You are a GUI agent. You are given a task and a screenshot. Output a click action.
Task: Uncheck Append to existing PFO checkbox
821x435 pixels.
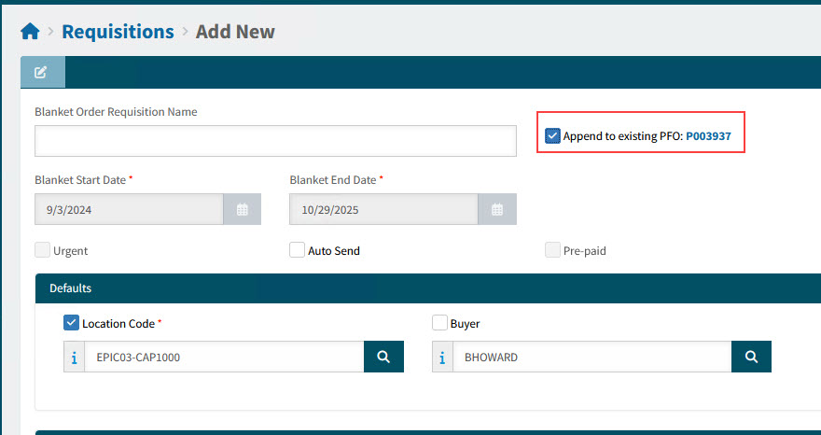click(x=552, y=136)
